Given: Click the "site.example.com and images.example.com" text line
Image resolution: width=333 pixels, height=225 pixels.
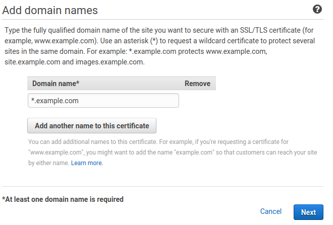Looking at the screenshot, I should [75, 62].
